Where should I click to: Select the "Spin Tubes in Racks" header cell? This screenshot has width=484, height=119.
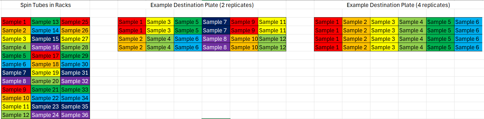[46, 5]
